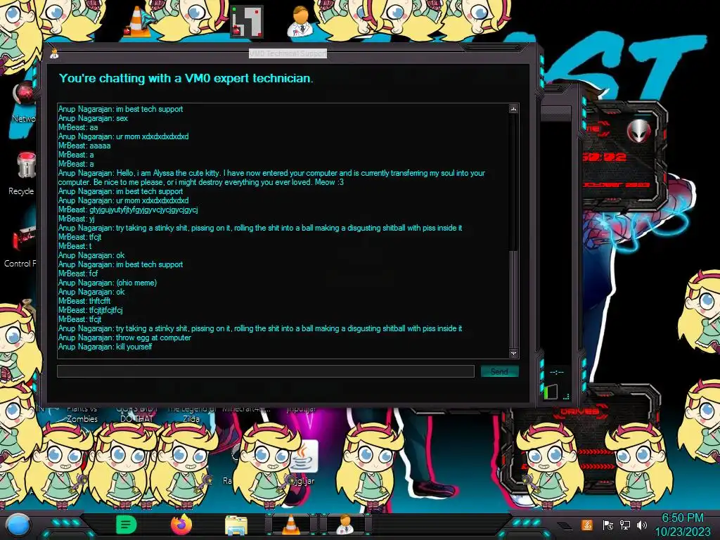The width and height of the screenshot is (720, 540).
Task: Click the 'Hello, i am Alyssa the cute kitty' message
Action: click(x=272, y=178)
